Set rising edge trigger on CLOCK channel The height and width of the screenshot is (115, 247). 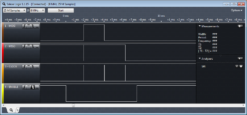pos(24,67)
